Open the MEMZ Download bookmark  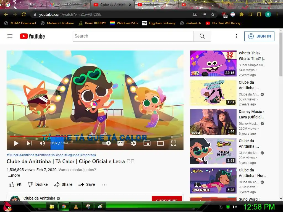pos(20,23)
